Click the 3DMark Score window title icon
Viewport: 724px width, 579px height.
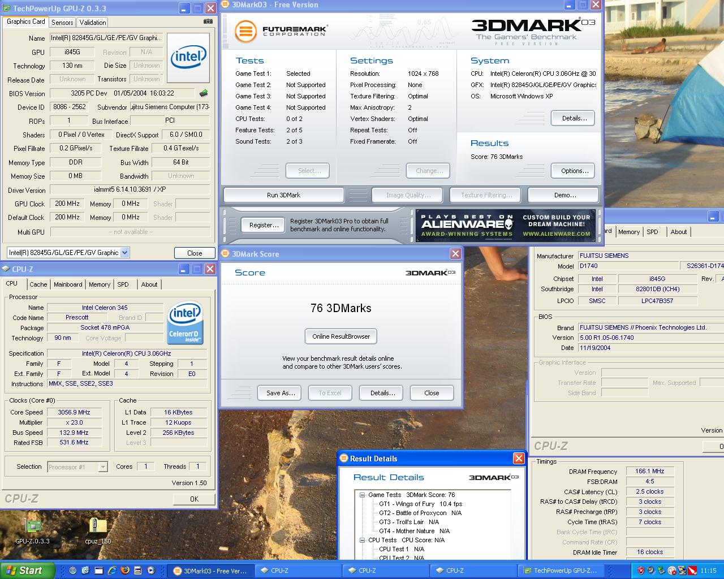click(226, 254)
